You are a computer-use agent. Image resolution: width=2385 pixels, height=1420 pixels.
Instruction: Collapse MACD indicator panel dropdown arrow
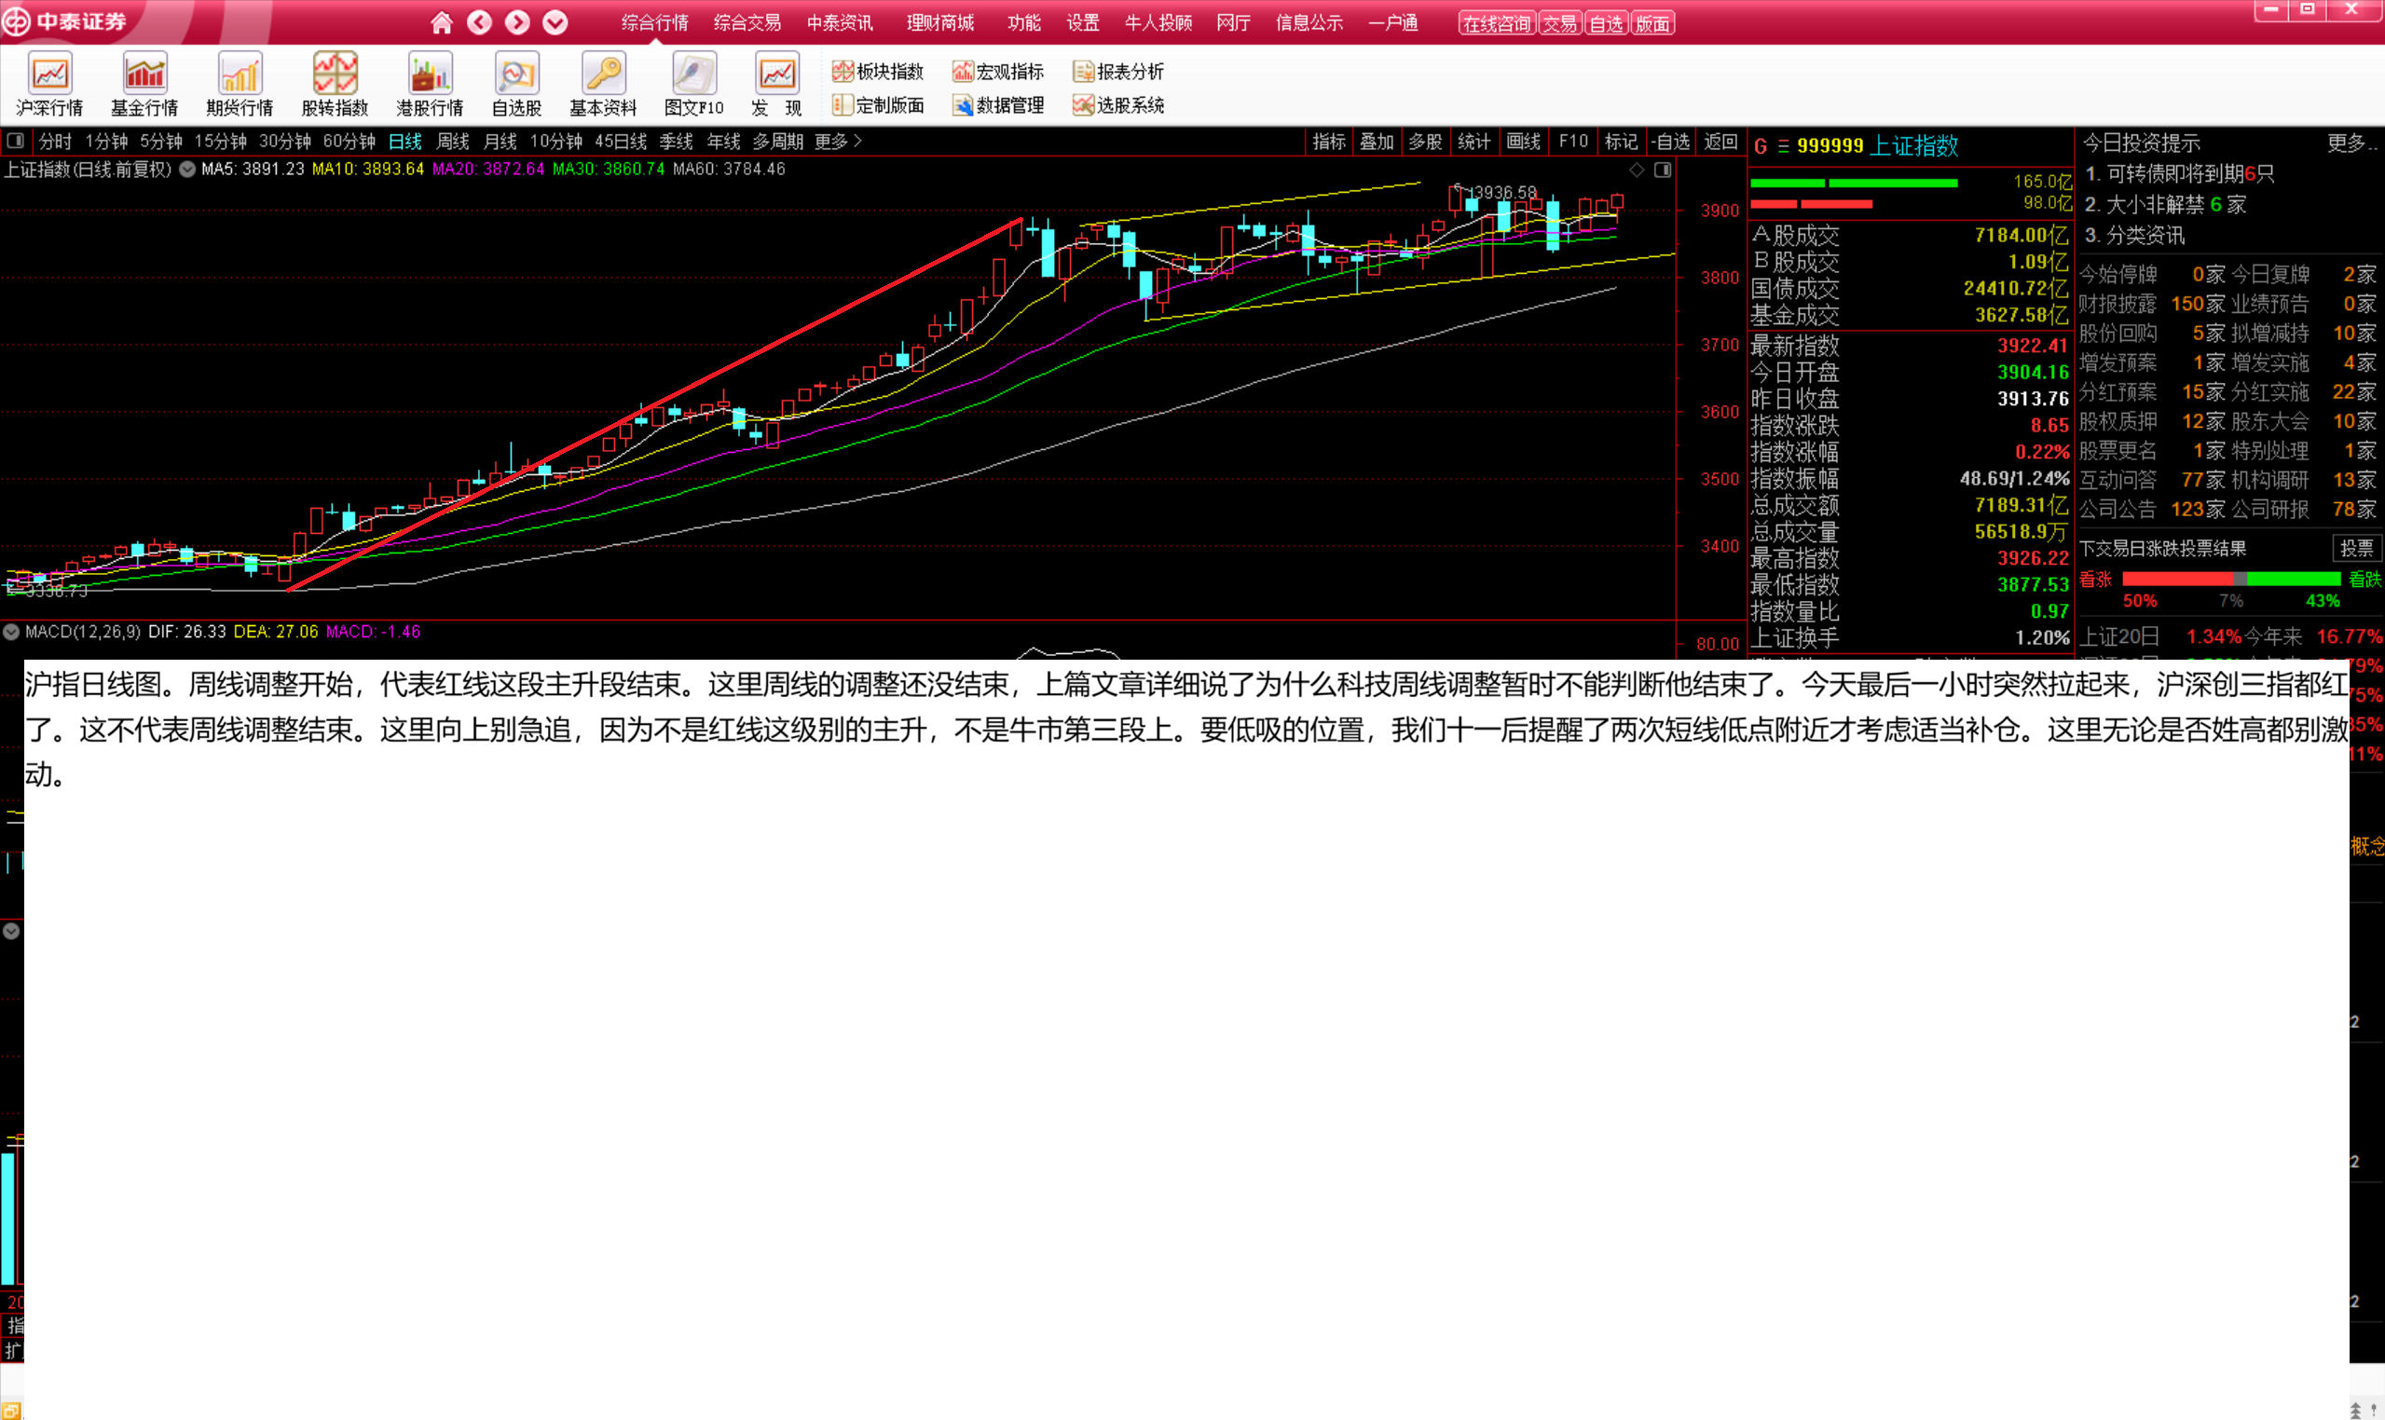11,632
